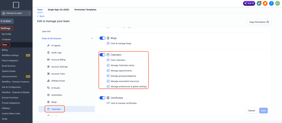
Task: Open Workflow settings in the sidebar
Action: pyautogui.click(x=10, y=55)
